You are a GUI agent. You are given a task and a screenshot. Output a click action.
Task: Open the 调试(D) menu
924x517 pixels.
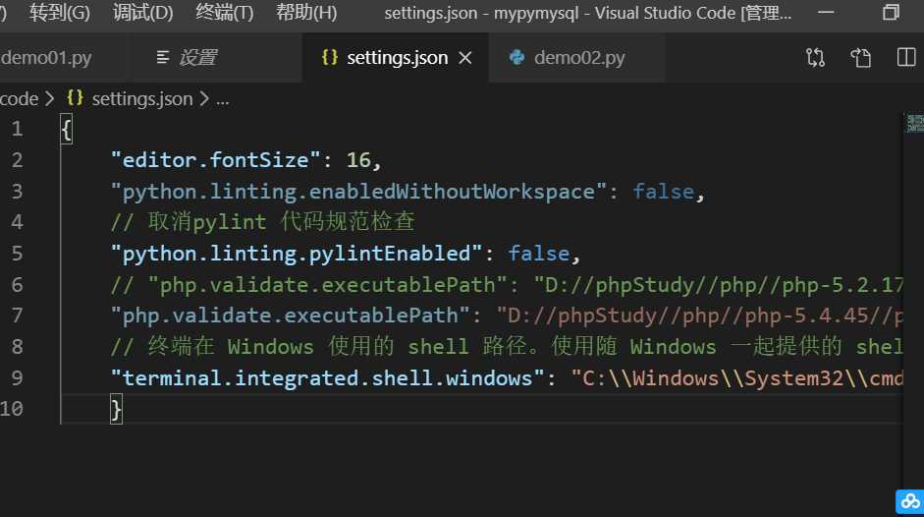click(x=142, y=13)
